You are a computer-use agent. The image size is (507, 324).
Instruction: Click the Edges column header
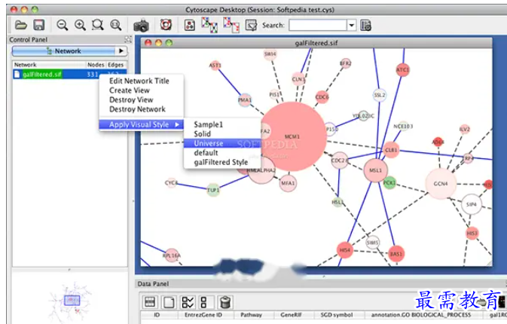(x=116, y=65)
